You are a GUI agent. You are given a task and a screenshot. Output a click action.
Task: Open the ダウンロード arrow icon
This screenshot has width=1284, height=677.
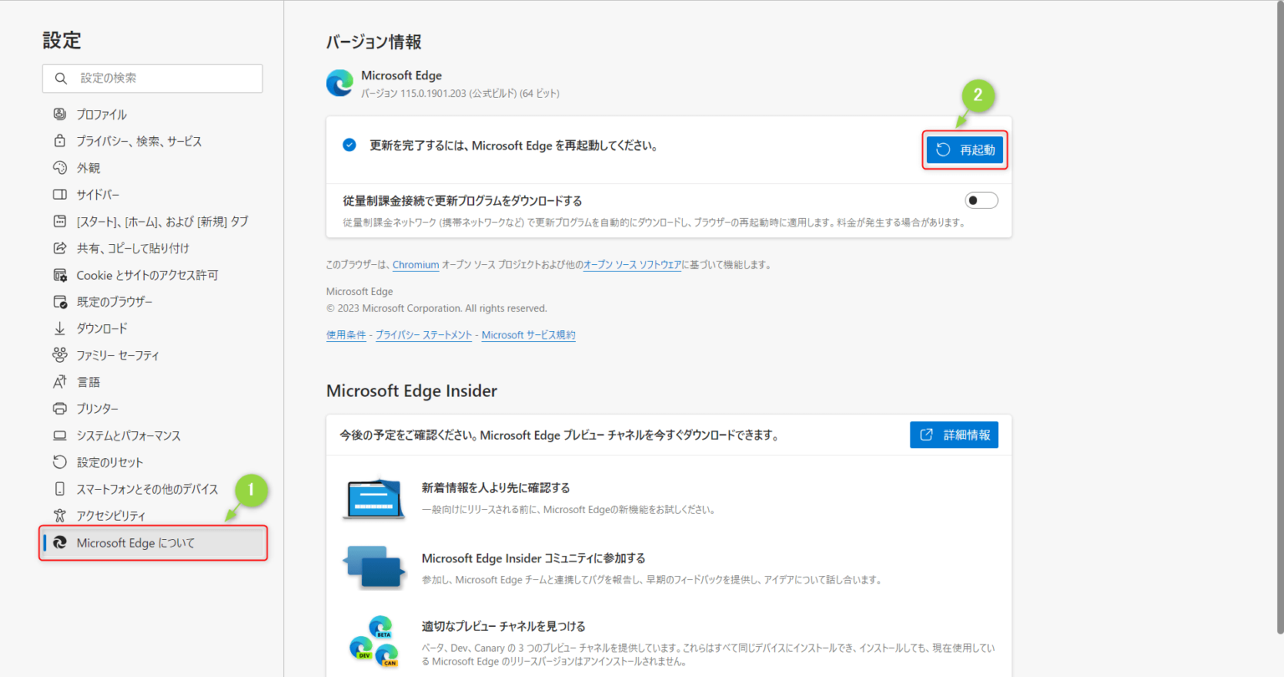coord(59,328)
